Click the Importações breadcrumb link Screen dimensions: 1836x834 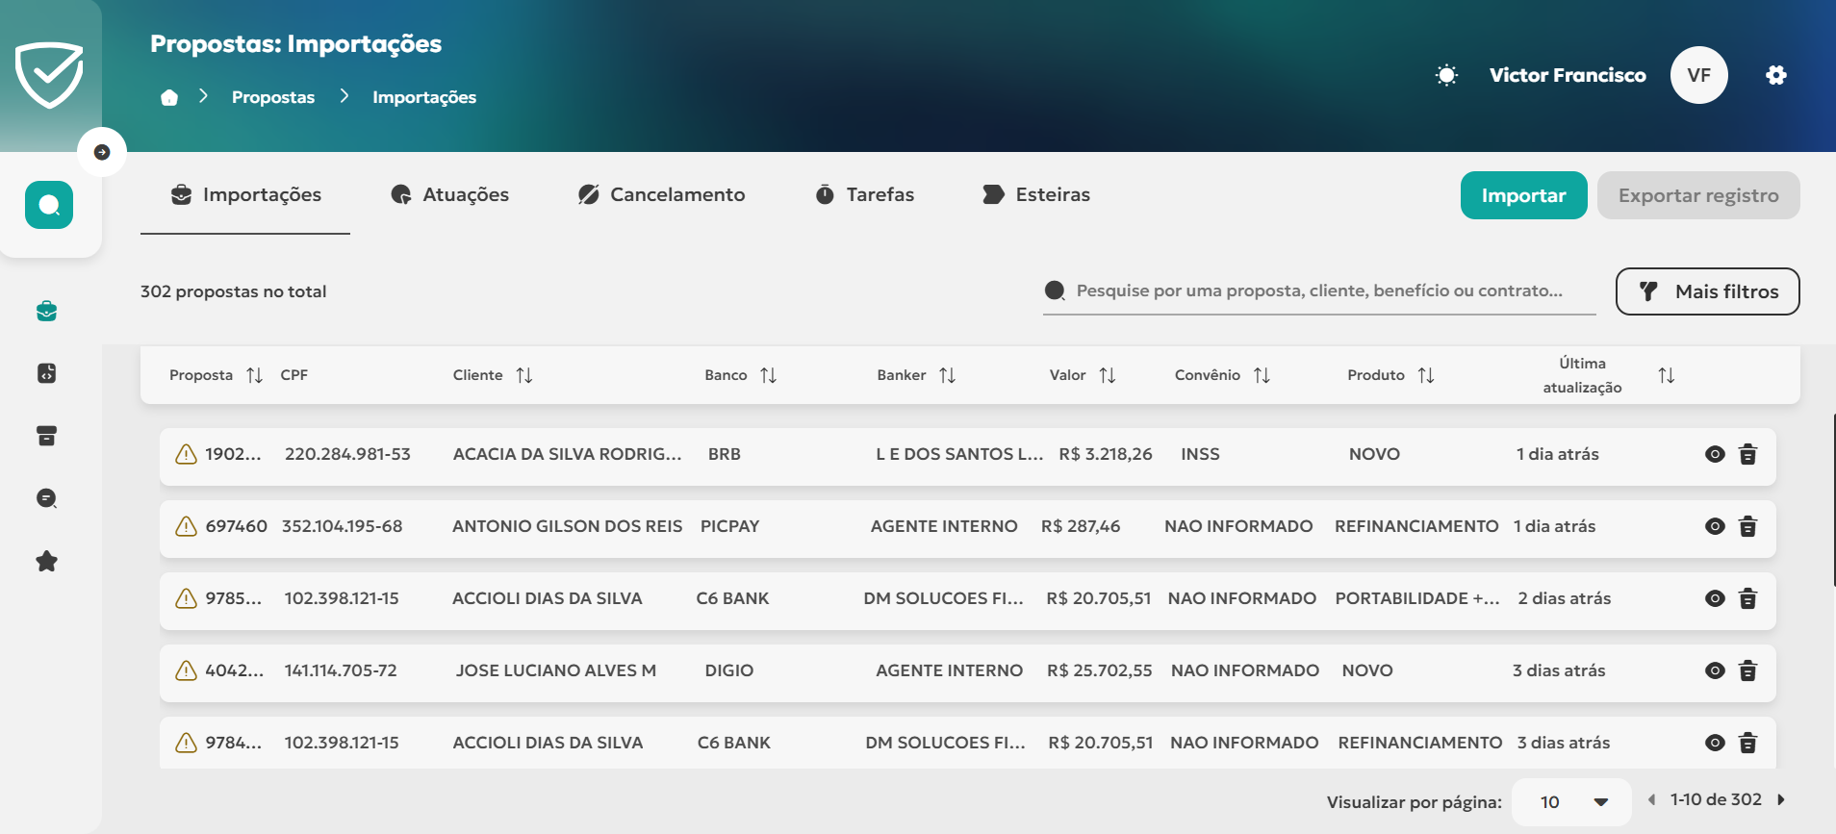click(424, 97)
